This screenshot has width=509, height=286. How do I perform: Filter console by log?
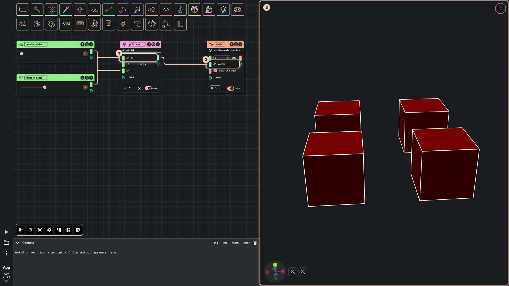(216, 243)
